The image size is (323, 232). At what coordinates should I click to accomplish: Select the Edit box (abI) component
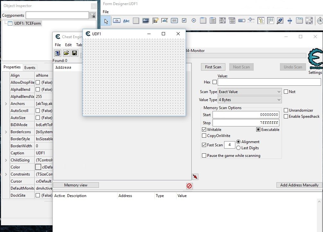tap(164, 21)
